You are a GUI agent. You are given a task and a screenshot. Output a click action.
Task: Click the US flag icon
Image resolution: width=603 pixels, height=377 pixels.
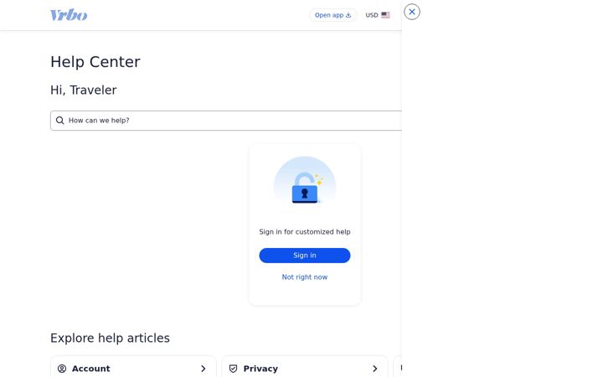[386, 15]
